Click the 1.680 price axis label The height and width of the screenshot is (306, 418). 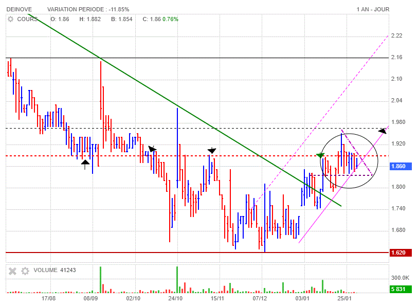tap(398, 230)
